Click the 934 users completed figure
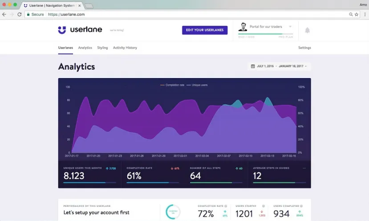 (281, 214)
